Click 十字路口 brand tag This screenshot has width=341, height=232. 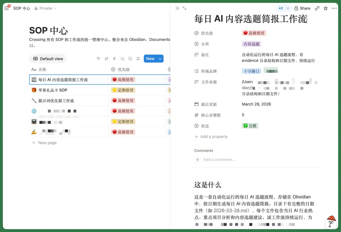[251, 71]
